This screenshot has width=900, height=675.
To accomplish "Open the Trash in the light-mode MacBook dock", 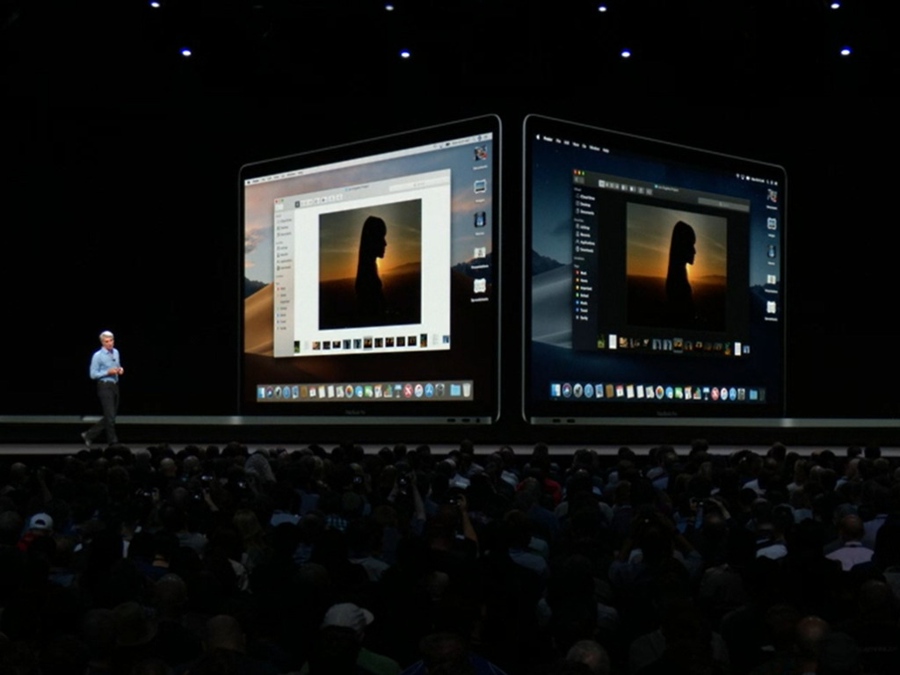I will [x=468, y=390].
